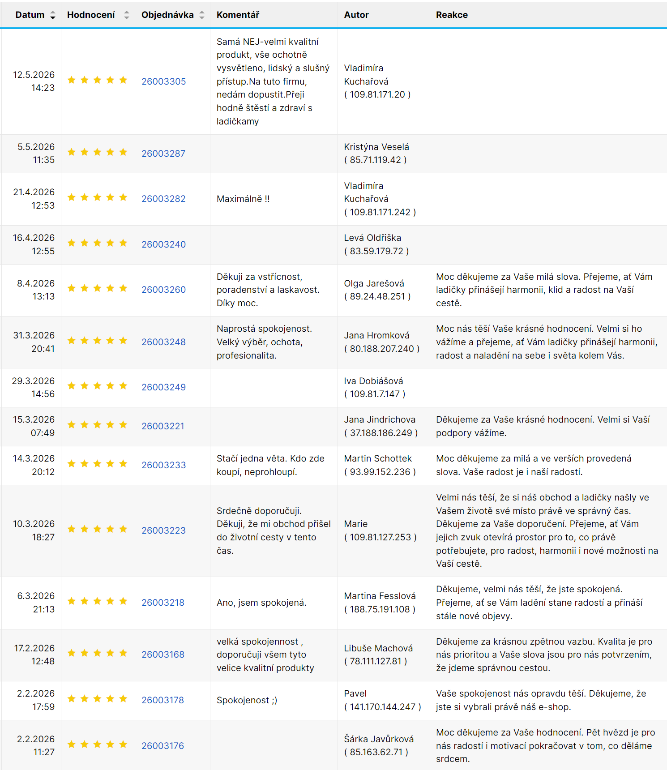667x770 pixels.
Task: Click star rating of order 26003305
Action: pyautogui.click(x=97, y=80)
